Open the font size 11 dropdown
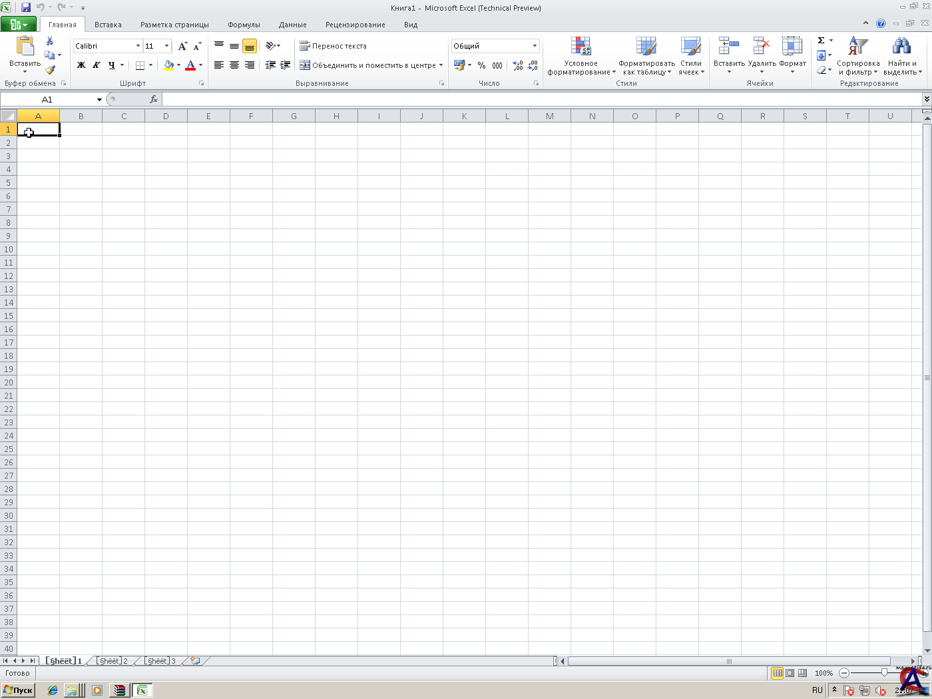 pos(166,46)
